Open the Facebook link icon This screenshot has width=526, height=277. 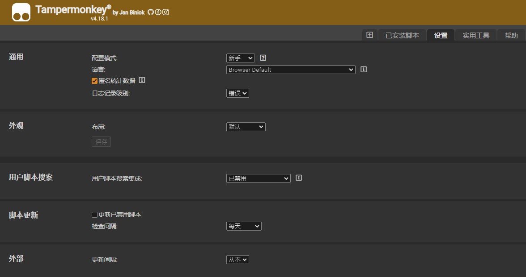tap(158, 12)
